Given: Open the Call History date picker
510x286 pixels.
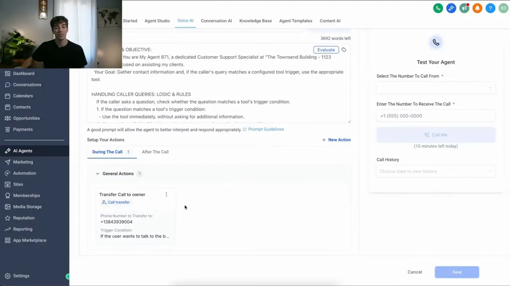Looking at the screenshot, I should (x=435, y=171).
